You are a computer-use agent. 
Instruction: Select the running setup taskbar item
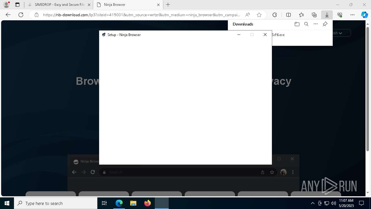(x=161, y=203)
